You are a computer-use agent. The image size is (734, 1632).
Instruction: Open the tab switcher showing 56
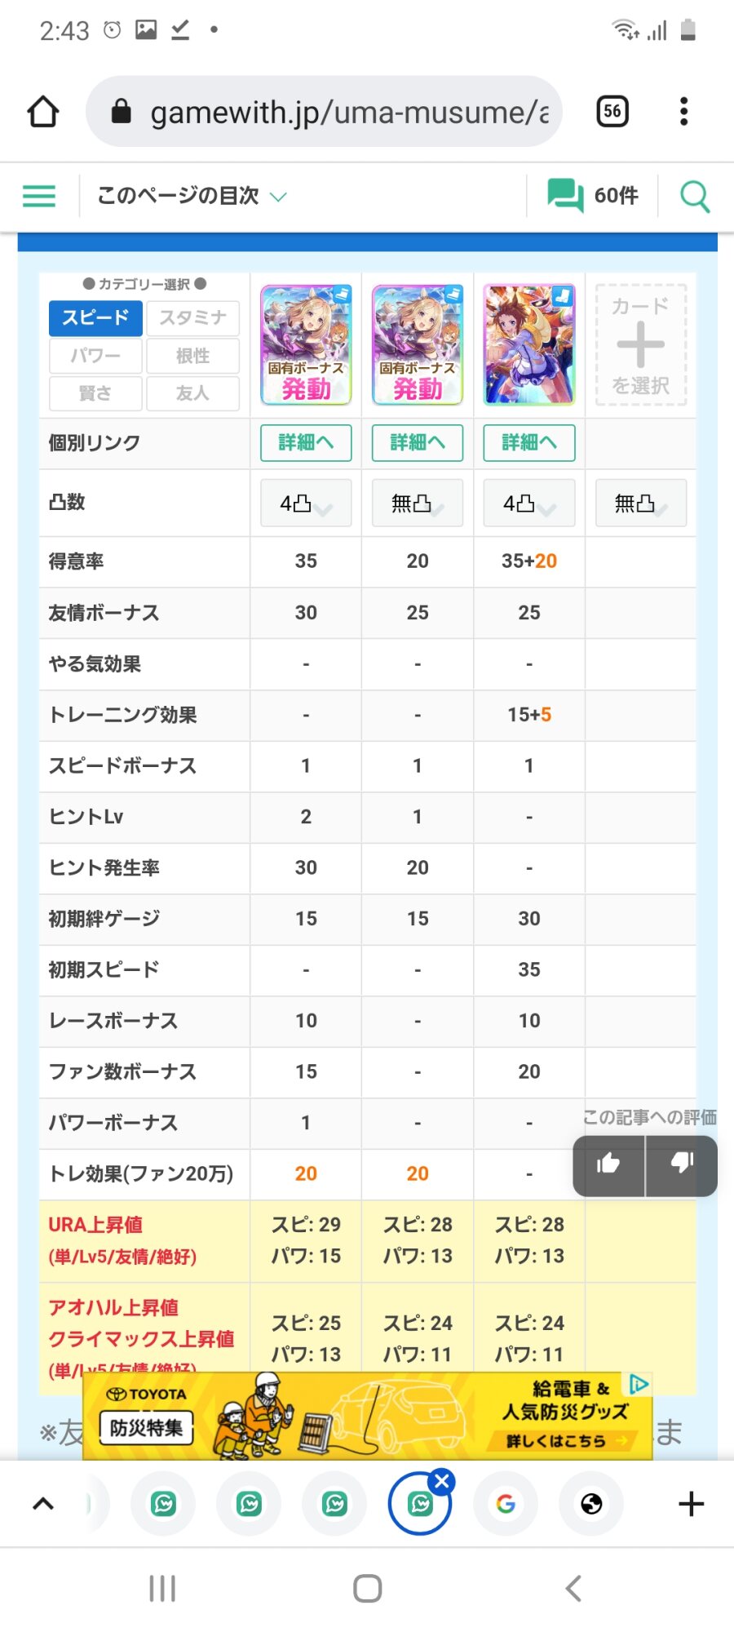point(612,112)
